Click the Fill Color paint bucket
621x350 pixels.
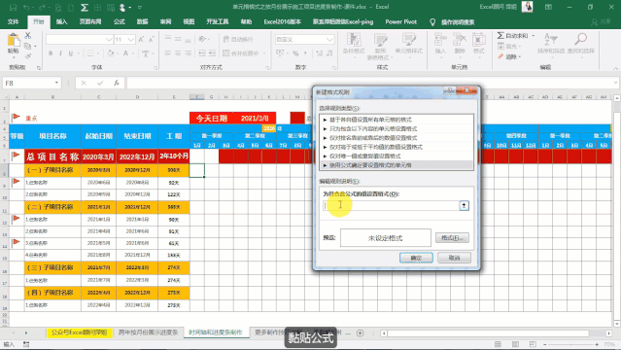click(x=111, y=53)
